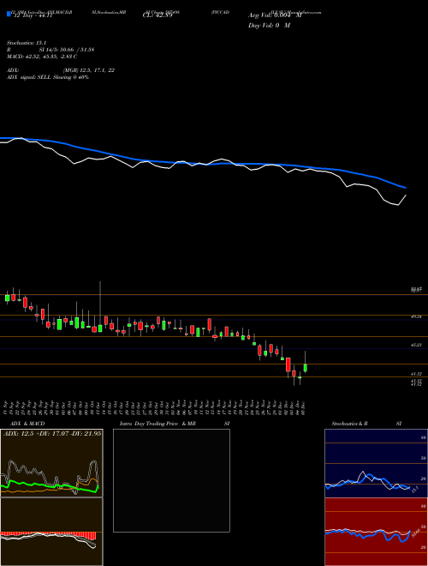Open the empty intraday price panel

(171, 480)
